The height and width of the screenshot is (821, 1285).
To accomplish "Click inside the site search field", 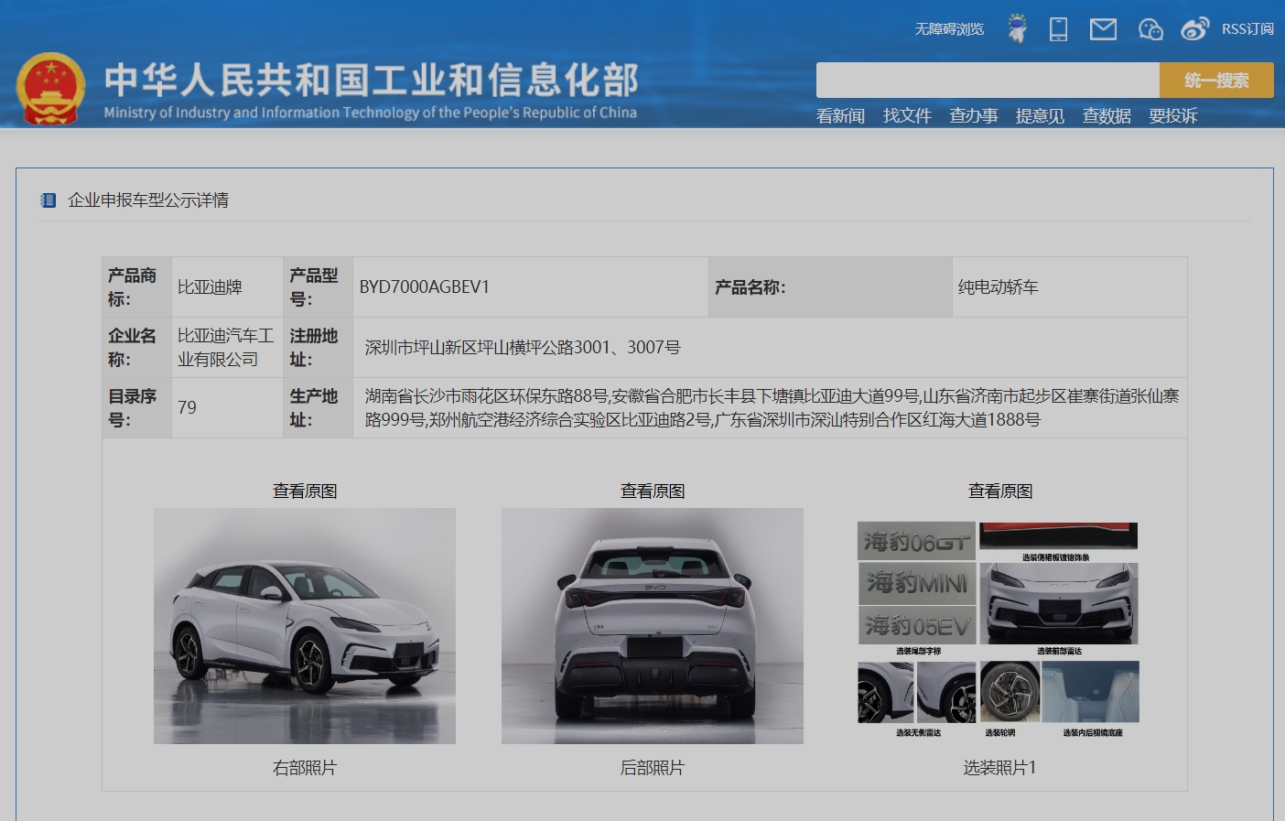I will [988, 80].
